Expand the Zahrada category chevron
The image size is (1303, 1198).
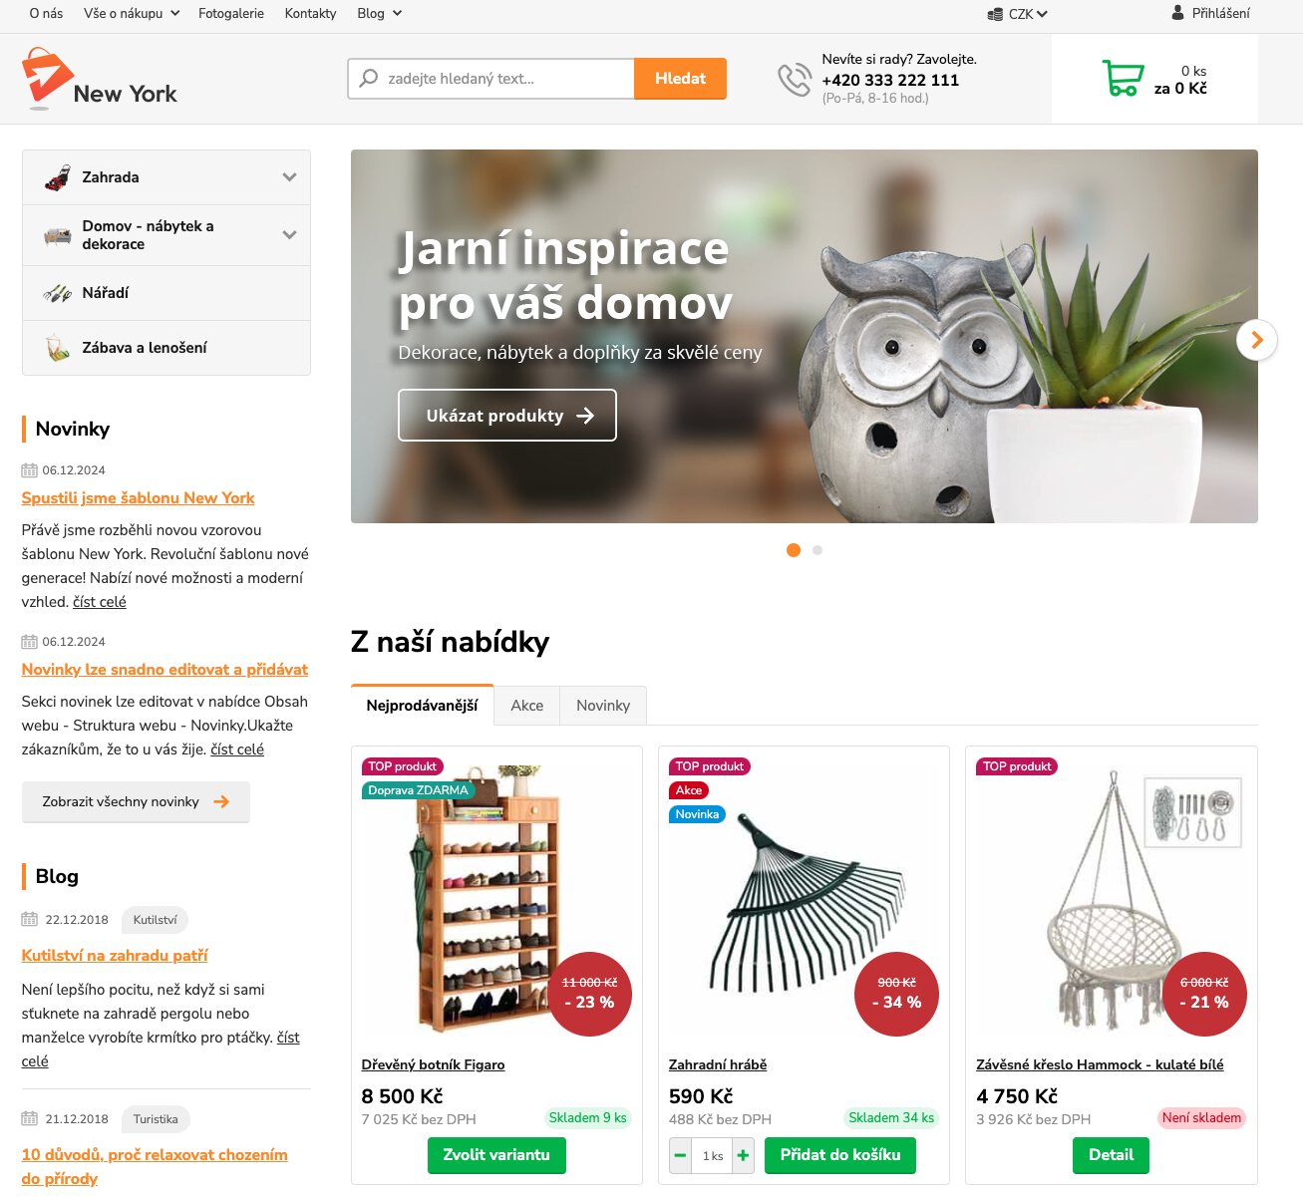click(289, 177)
